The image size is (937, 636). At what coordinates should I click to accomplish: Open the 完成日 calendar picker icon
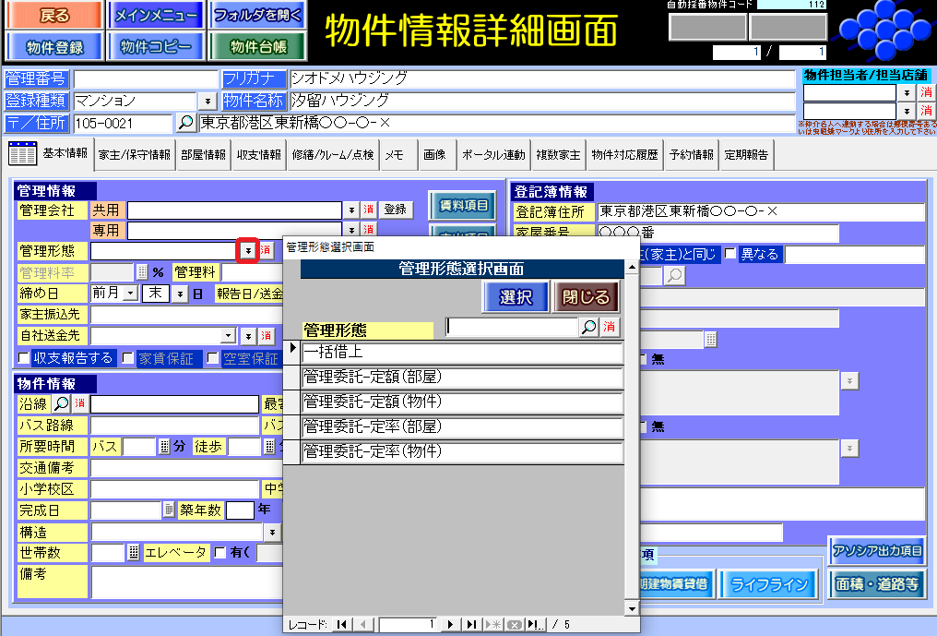[x=169, y=510]
